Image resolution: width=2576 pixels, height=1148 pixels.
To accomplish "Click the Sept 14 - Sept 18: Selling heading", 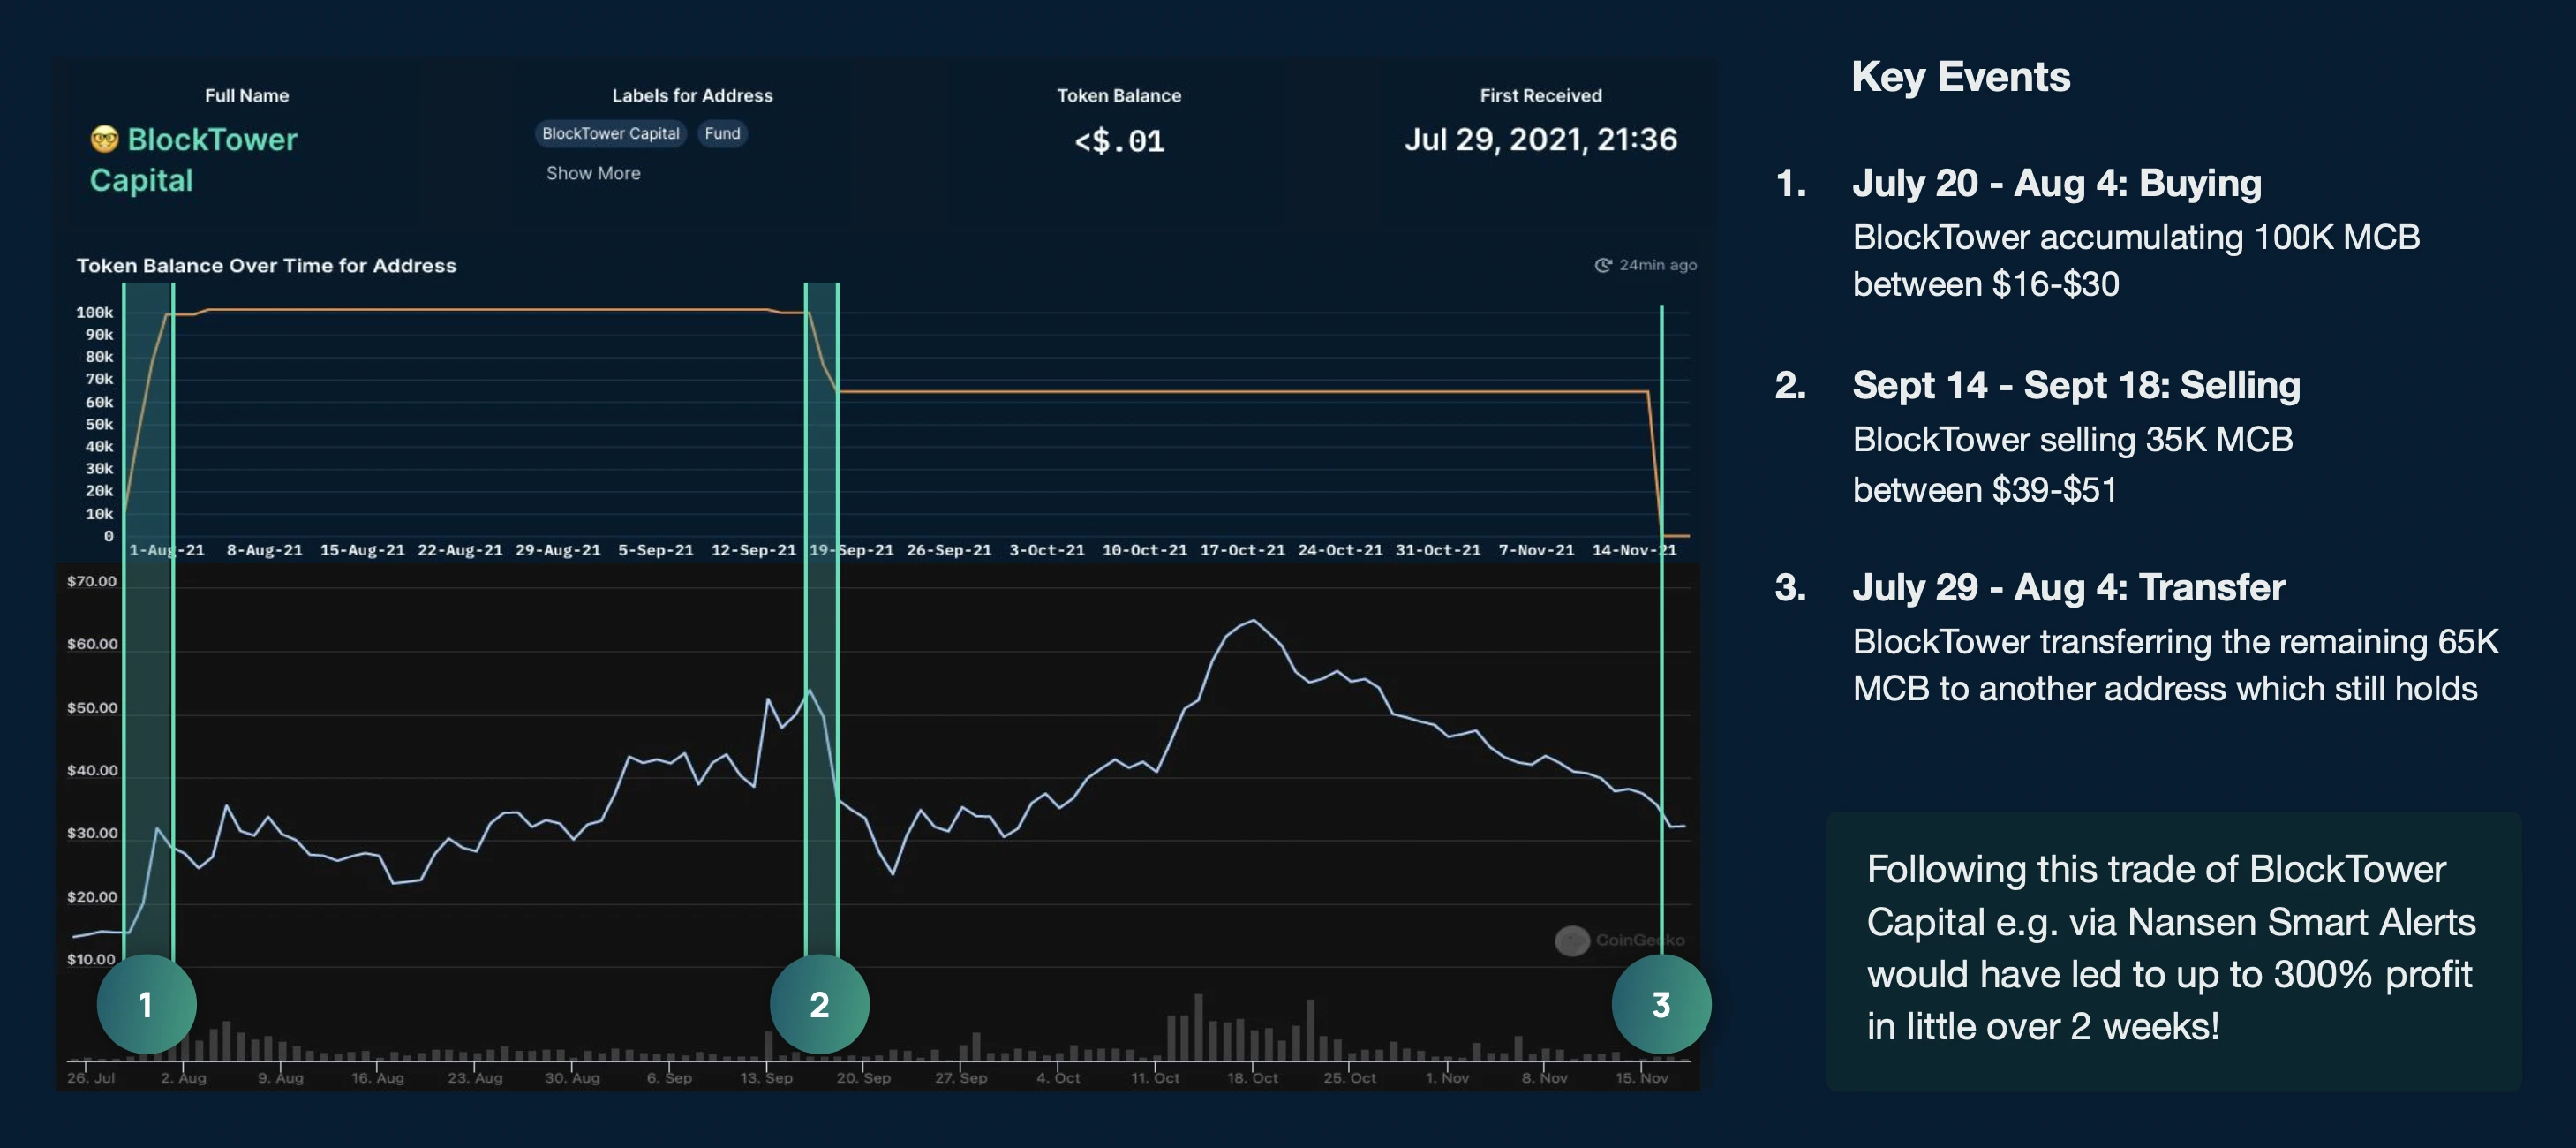I will (x=2076, y=385).
